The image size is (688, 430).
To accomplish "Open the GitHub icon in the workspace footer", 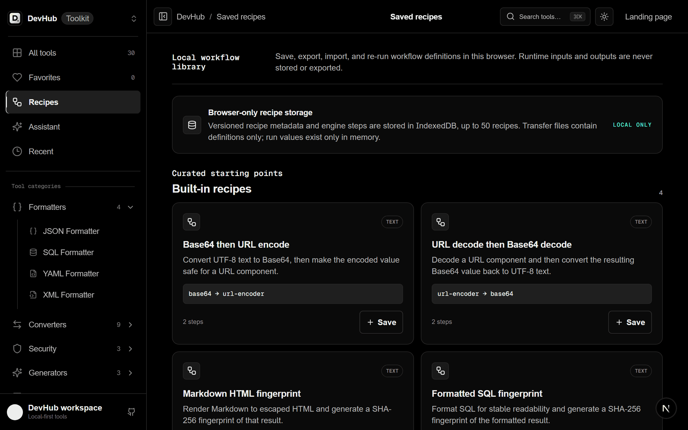I will tap(131, 412).
